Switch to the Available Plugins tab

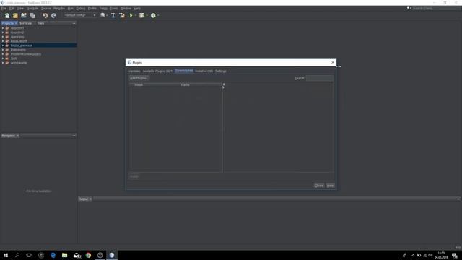click(158, 71)
